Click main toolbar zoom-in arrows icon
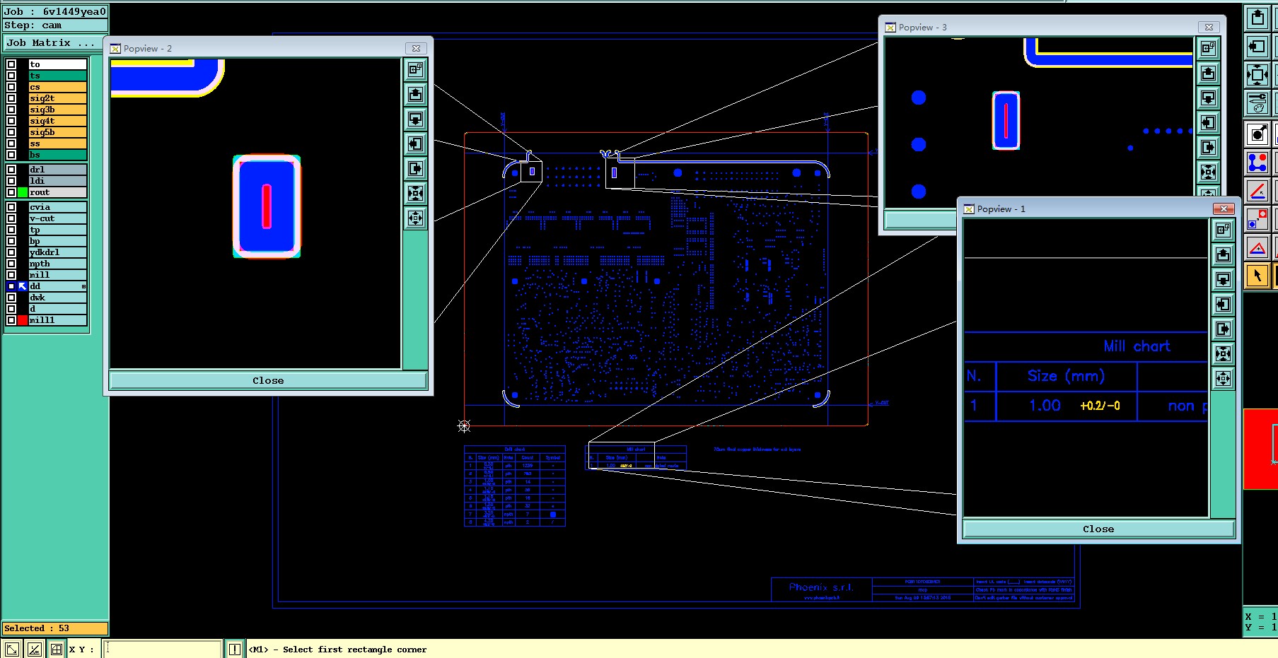Viewport: 1278px width, 658px height. pyautogui.click(x=1257, y=75)
